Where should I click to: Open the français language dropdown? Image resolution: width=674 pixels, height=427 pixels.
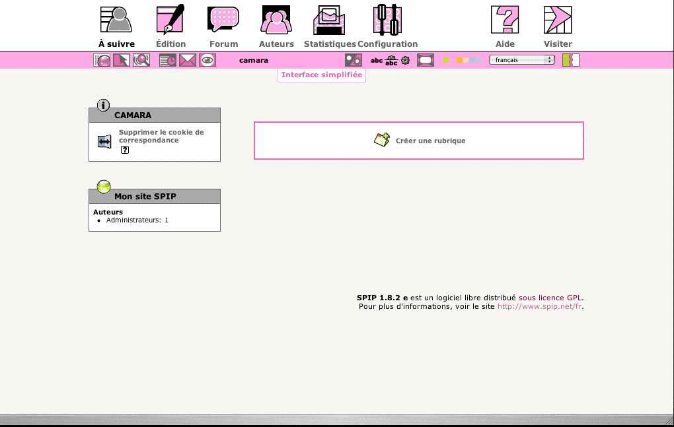(x=522, y=60)
